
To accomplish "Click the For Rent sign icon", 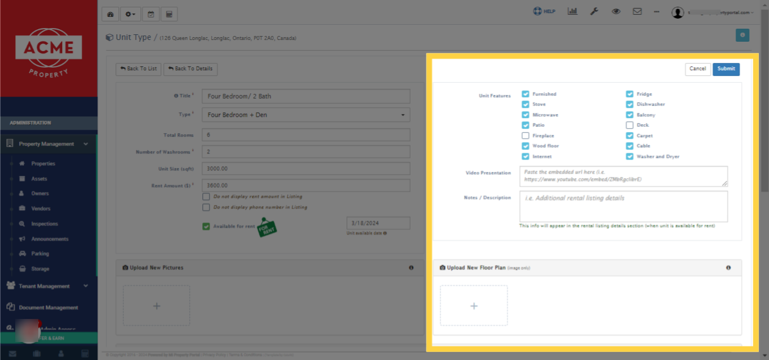I will 267,227.
